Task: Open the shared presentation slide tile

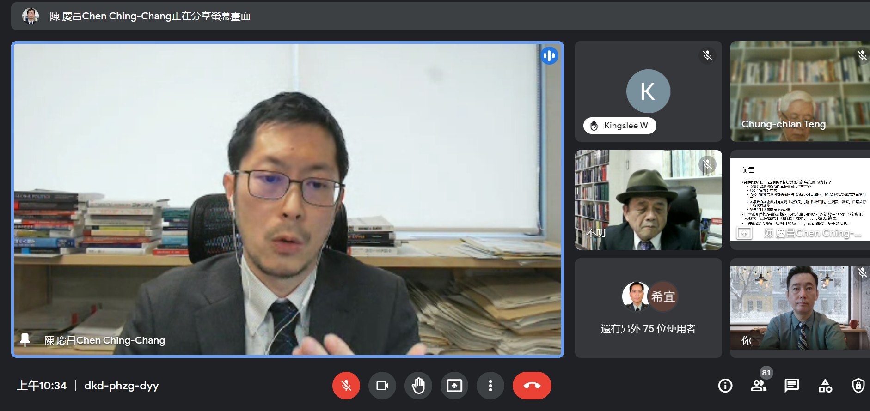Action: coord(800,199)
